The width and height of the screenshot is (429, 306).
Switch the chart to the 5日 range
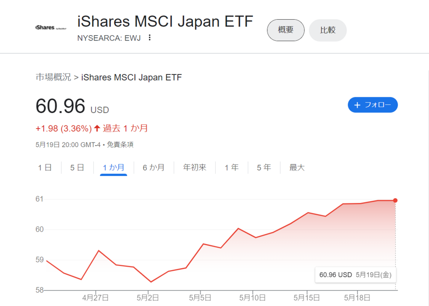click(x=77, y=168)
